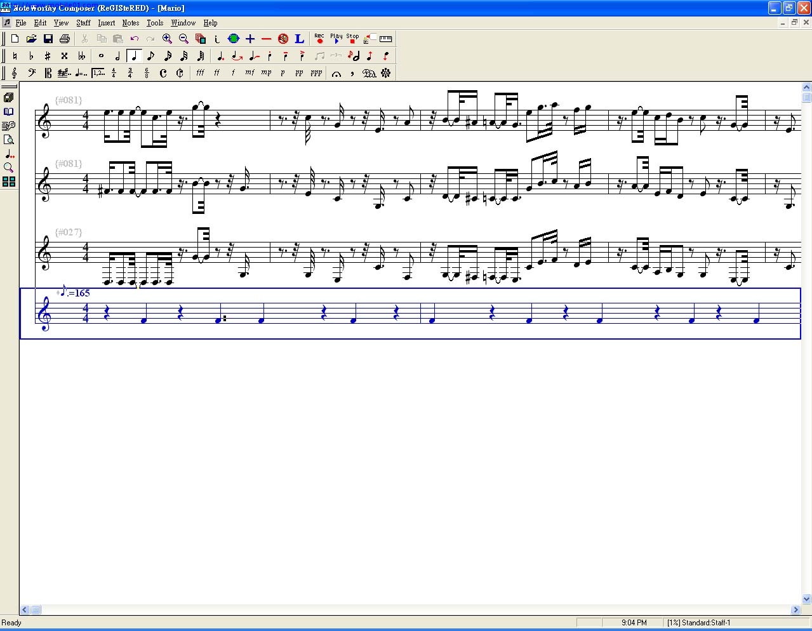Toggle dotted note modifier
The image size is (812, 631).
[x=220, y=56]
